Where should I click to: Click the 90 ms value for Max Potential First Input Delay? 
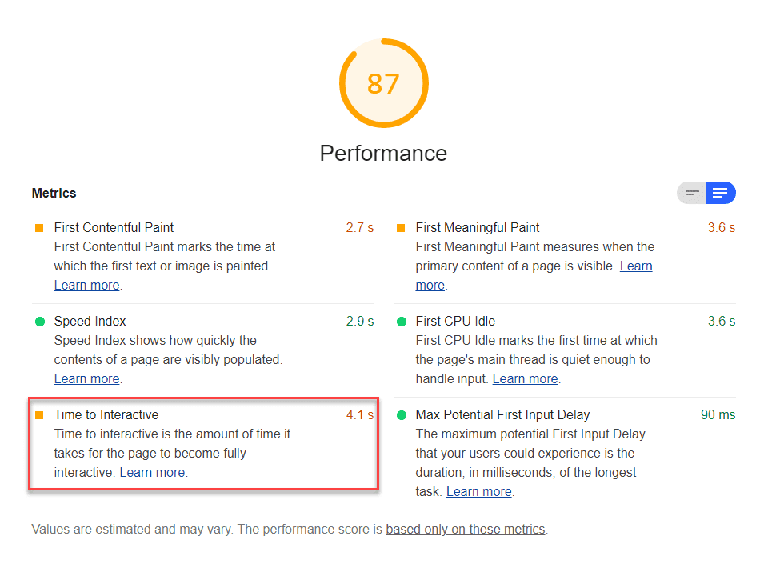pos(718,415)
